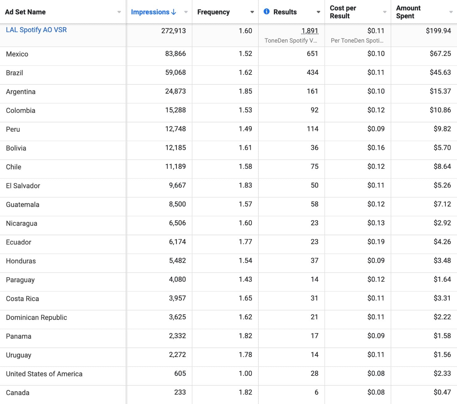
Task: Open the Ad Set Name column dropdown
Action: [x=119, y=12]
